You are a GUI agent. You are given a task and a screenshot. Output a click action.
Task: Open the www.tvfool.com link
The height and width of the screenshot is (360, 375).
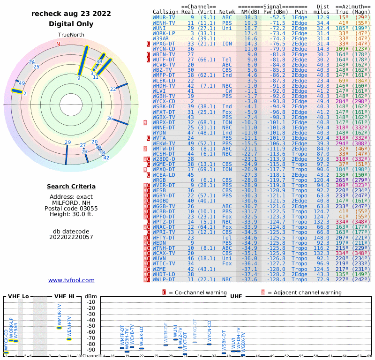71,280
